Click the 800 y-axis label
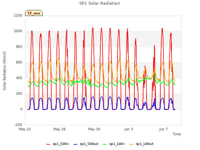This screenshot has width=200, height=150. click(x=19, y=47)
